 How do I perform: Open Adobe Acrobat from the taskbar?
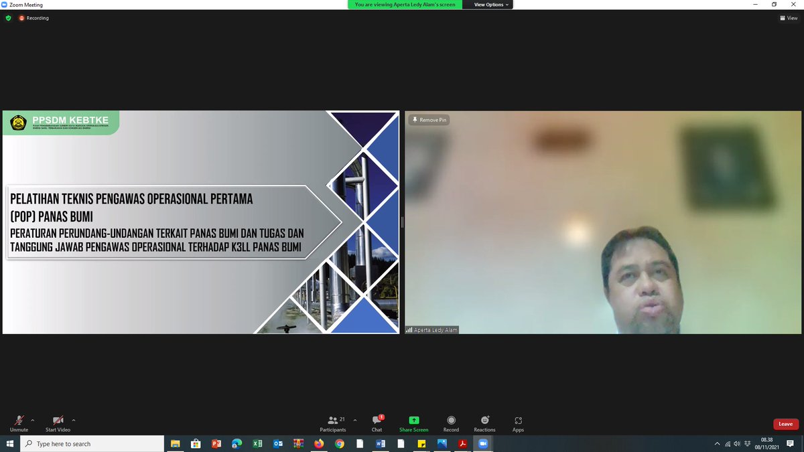pos(462,444)
